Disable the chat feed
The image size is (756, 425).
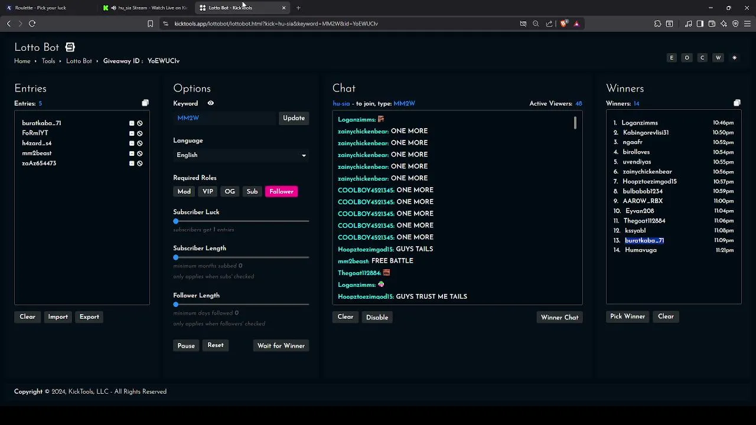click(377, 318)
